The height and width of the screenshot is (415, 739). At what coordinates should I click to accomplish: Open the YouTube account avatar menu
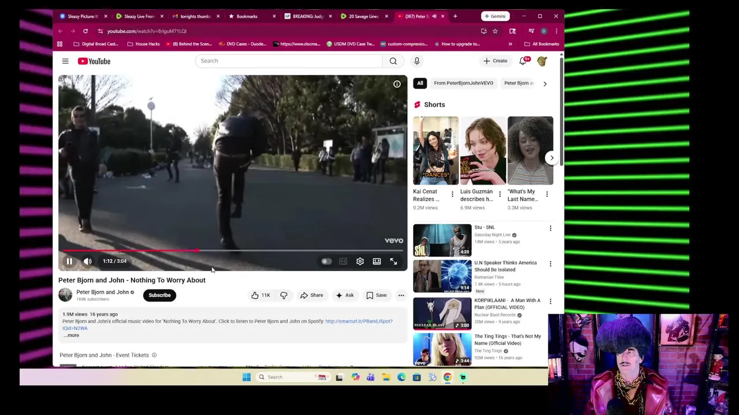[542, 61]
